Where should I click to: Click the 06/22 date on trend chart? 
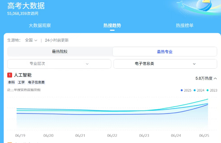(x=112, y=135)
